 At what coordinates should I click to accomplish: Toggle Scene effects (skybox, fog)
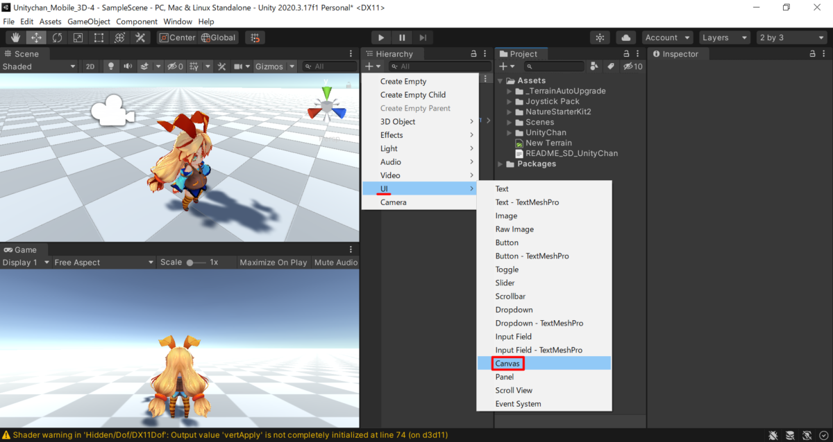pos(144,67)
